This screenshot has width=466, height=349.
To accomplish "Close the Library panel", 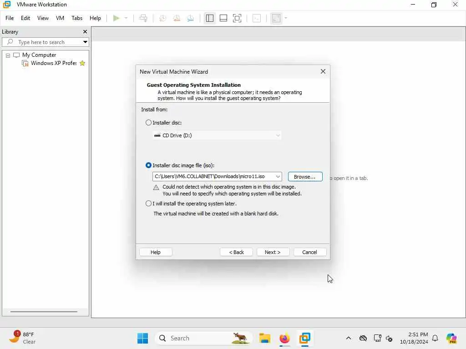I will pos(85,31).
